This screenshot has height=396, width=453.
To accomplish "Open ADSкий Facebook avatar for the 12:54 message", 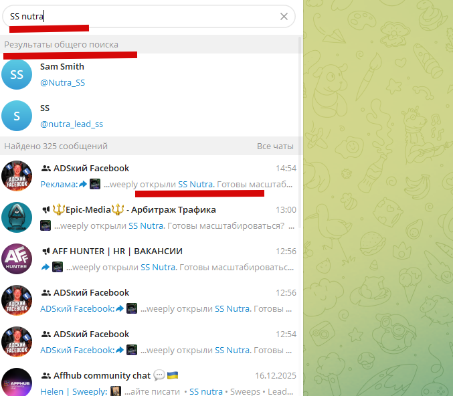I will [17, 342].
